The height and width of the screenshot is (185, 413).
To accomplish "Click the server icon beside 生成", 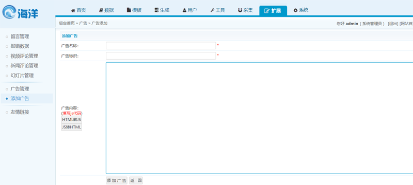I will [x=157, y=10].
